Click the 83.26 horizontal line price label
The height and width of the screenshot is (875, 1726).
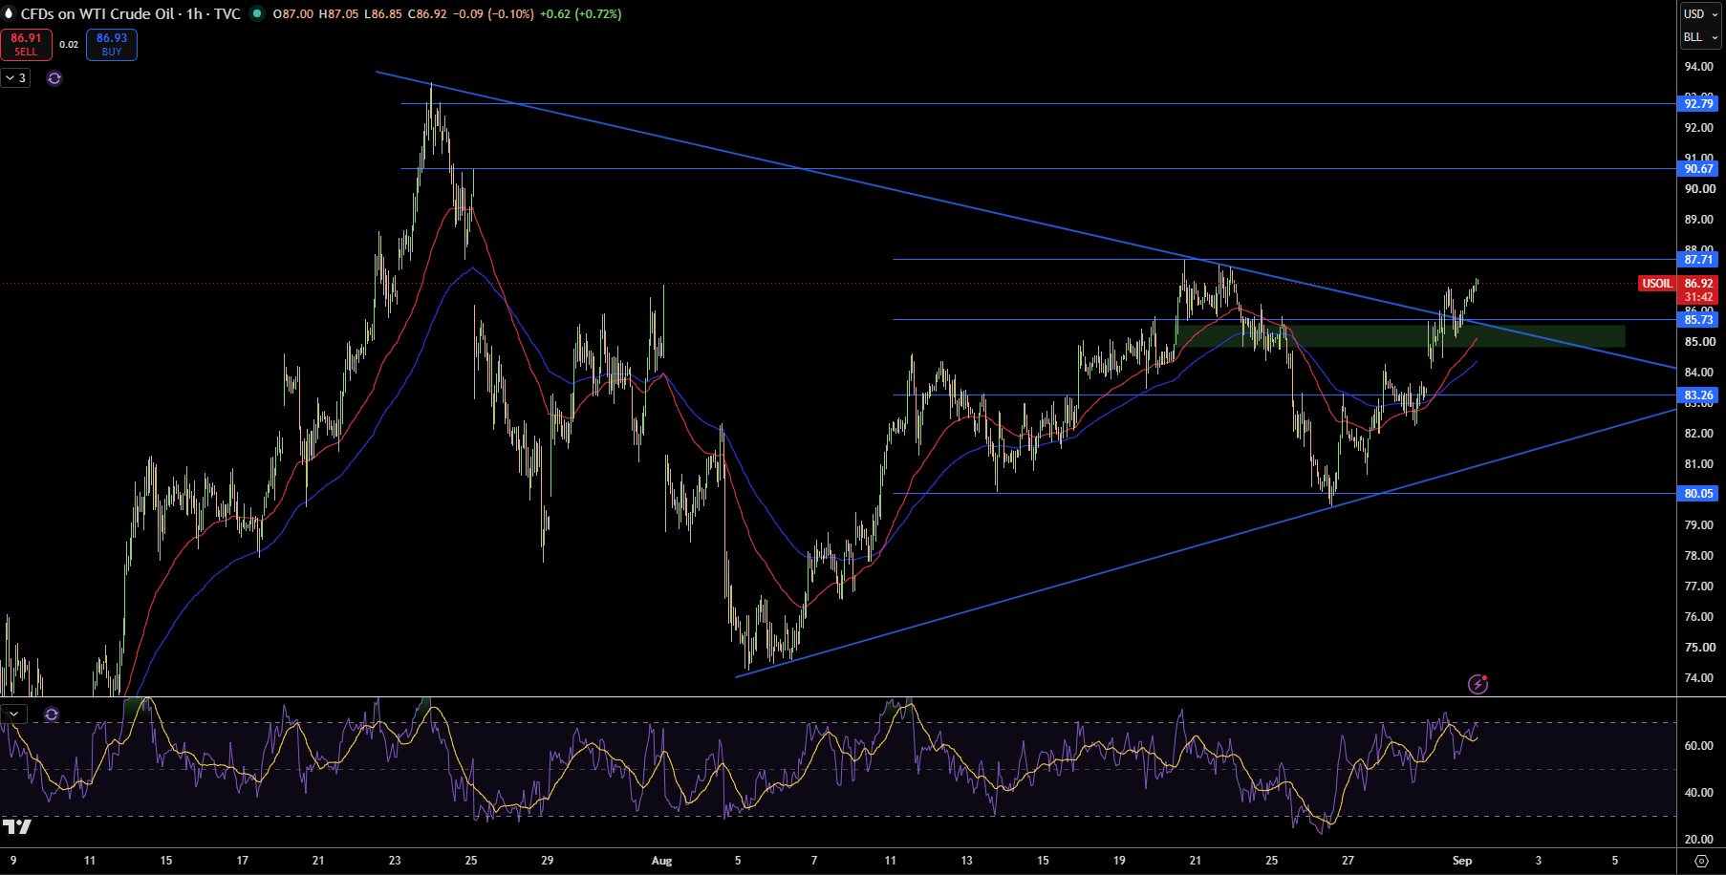pyautogui.click(x=1698, y=395)
